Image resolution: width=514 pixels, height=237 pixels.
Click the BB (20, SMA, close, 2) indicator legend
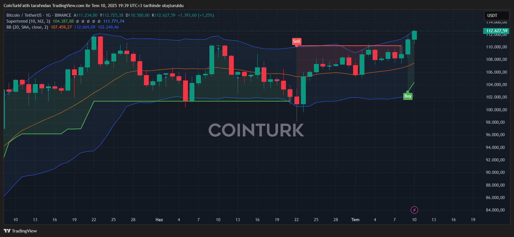(x=27, y=27)
